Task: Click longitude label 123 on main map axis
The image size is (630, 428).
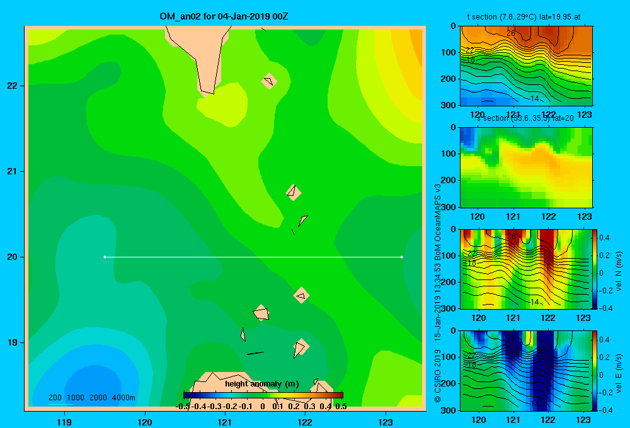Action: pyautogui.click(x=386, y=422)
